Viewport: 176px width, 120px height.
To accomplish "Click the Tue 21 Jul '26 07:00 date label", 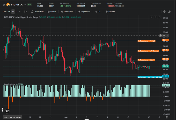I will click(x=12, y=117).
